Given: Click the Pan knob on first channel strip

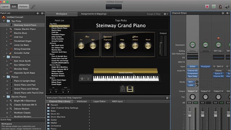Looking at the screenshot, I should (x=192, y=97).
